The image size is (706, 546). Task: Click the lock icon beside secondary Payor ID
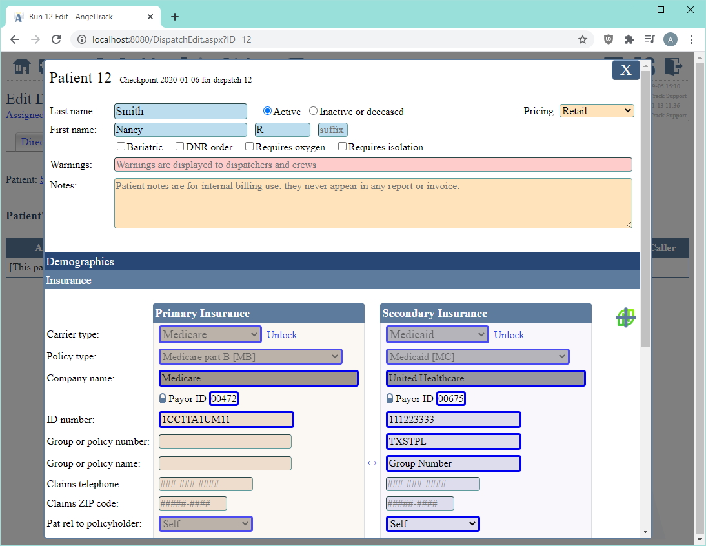(390, 398)
